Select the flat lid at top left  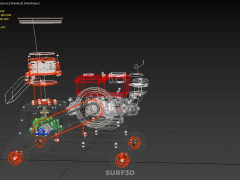click(40, 20)
